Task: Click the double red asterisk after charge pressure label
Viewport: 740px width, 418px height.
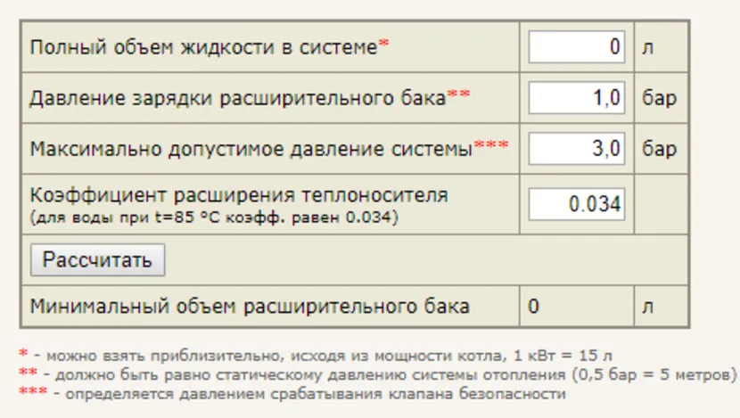Action: (458, 95)
